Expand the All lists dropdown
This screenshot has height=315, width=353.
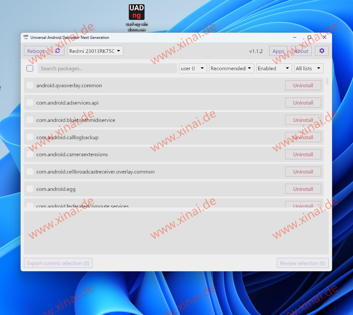click(x=309, y=69)
